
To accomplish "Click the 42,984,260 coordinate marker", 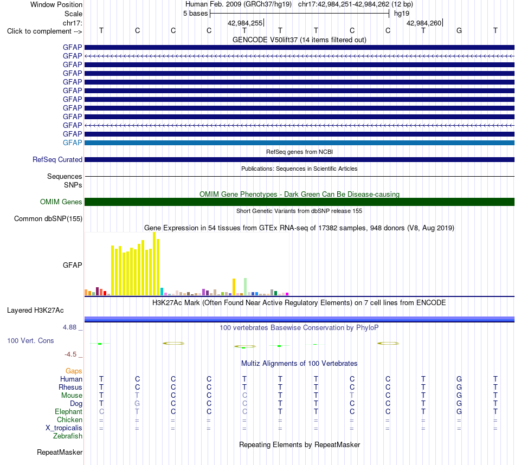I will (424, 23).
